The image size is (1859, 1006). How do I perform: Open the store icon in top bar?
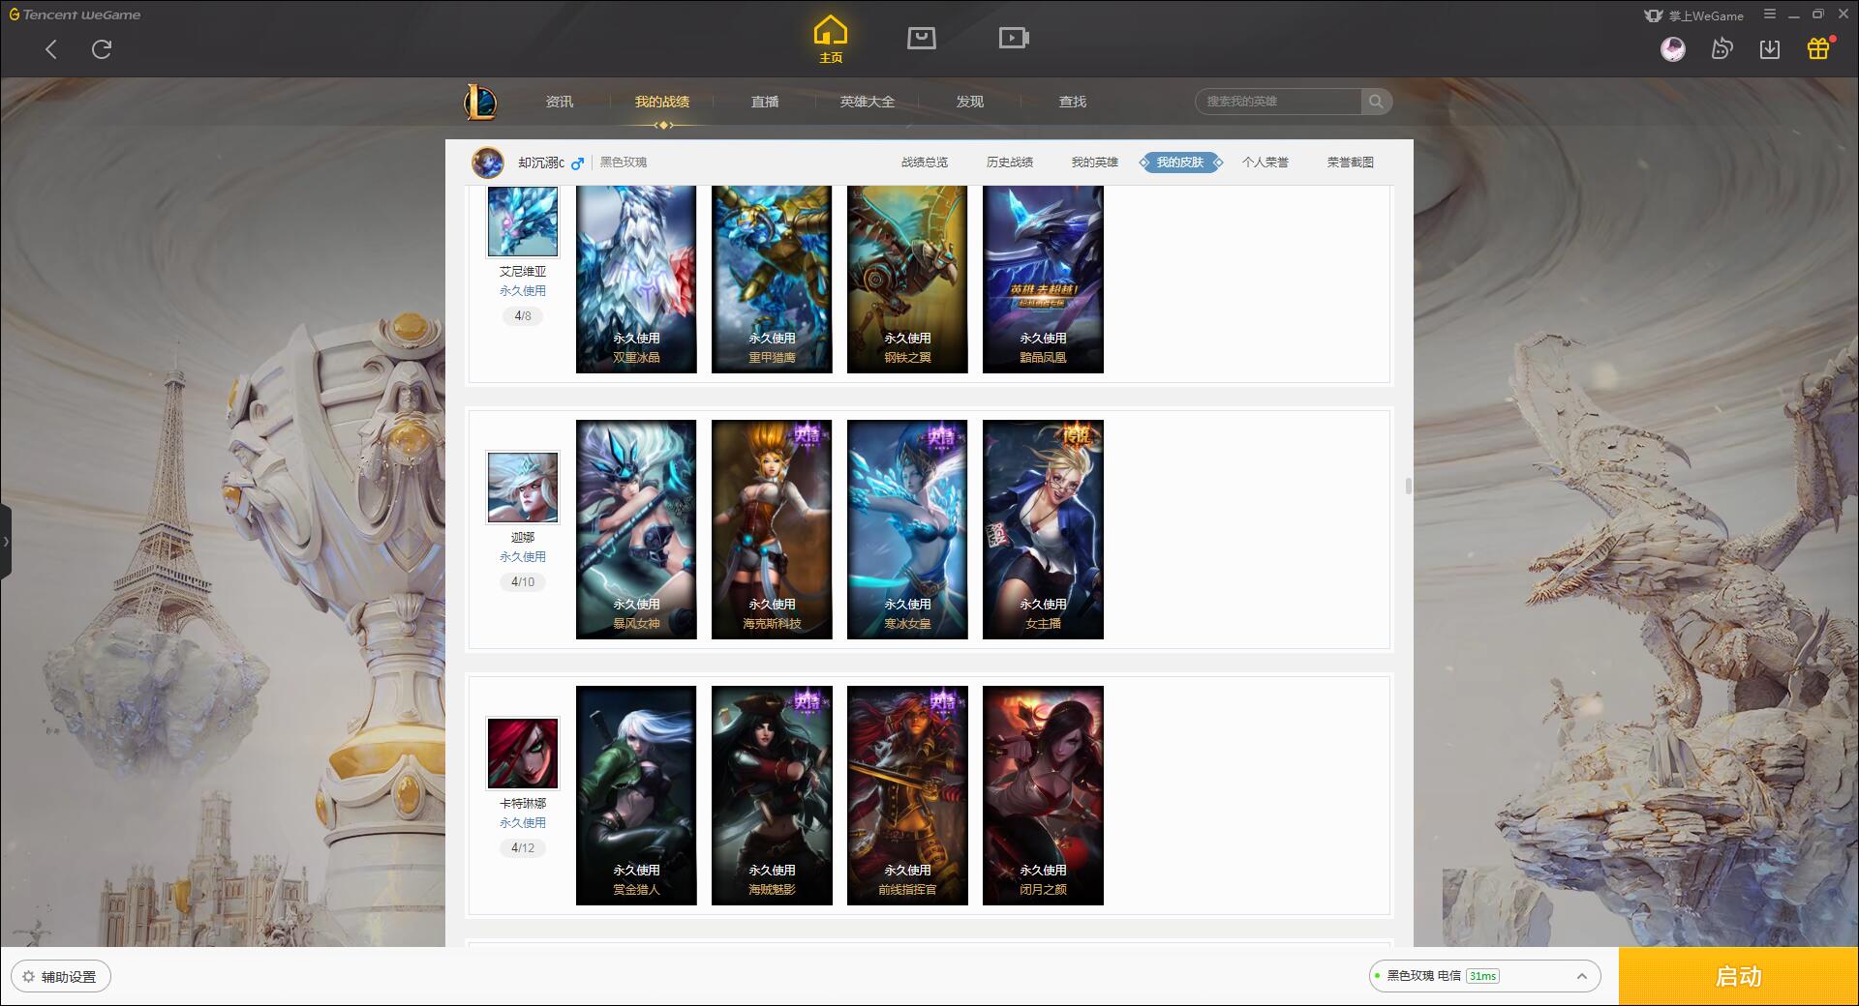921,38
